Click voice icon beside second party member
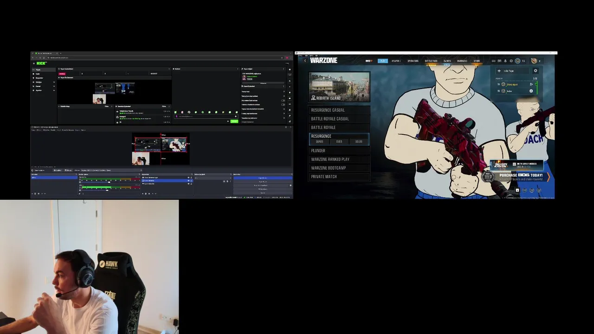Screen dimensions: 594x334 tap(531, 91)
